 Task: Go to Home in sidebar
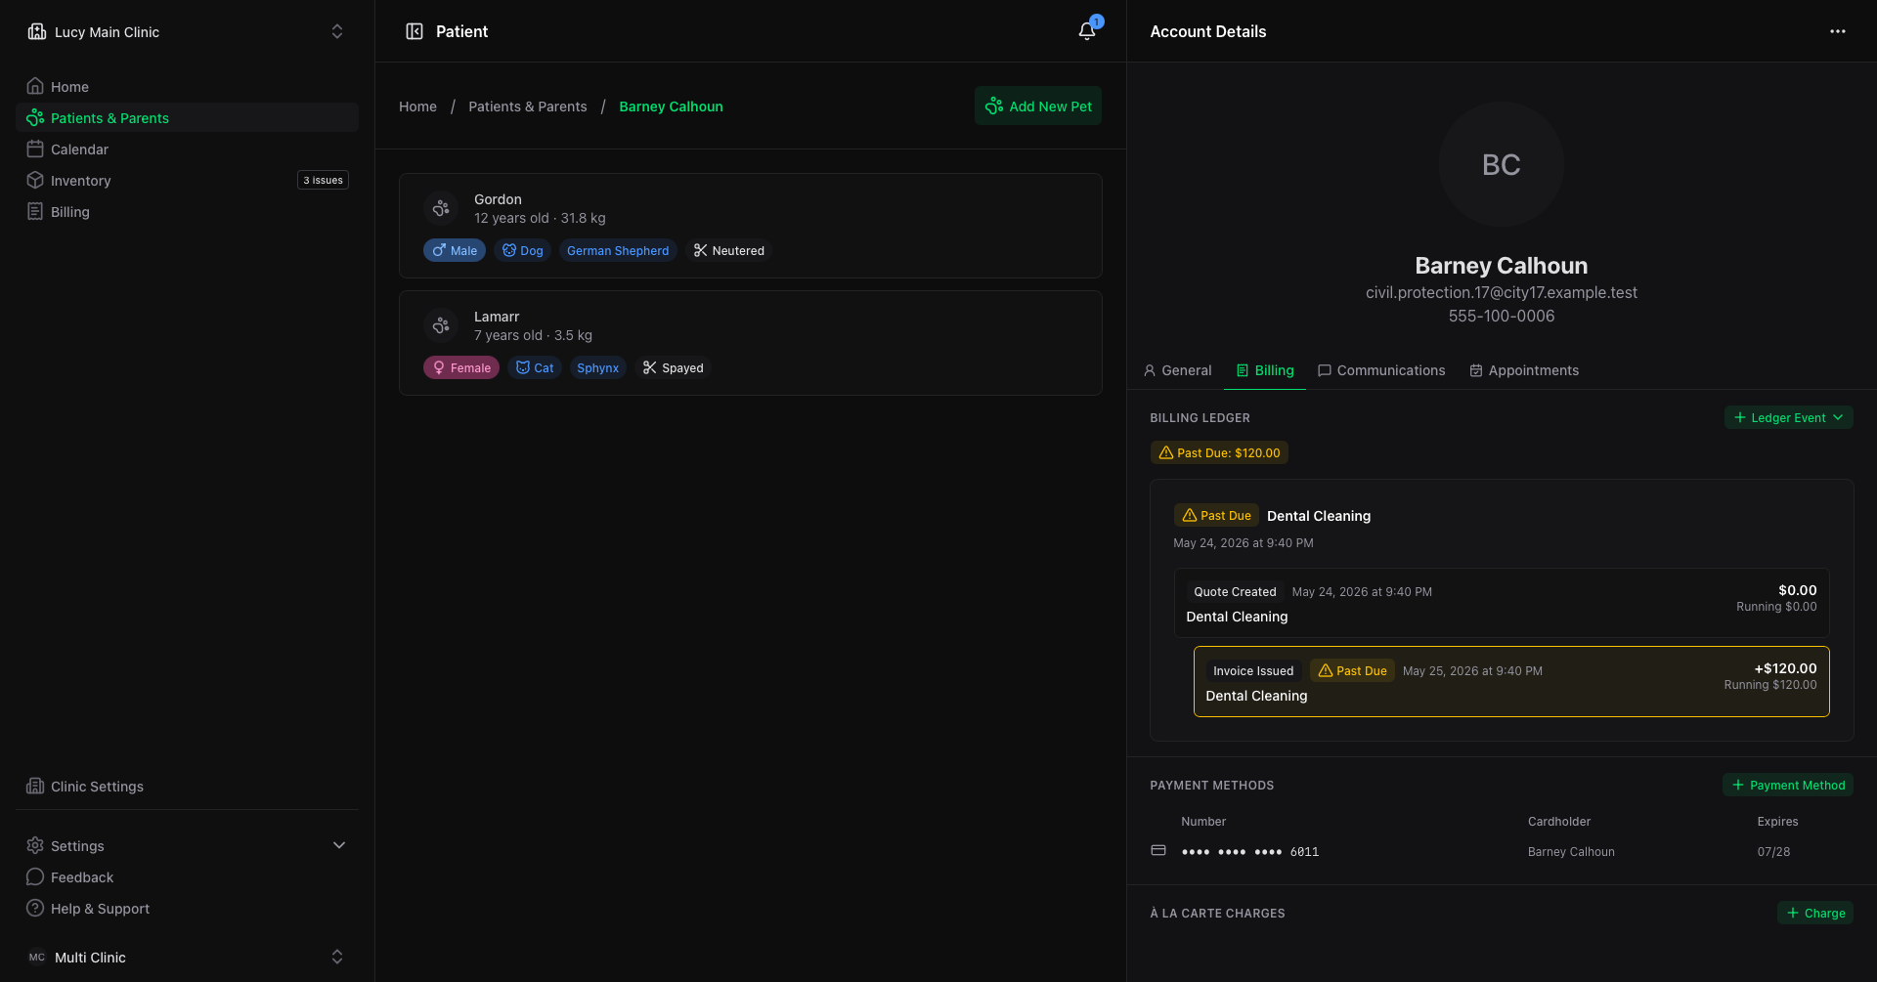click(187, 87)
